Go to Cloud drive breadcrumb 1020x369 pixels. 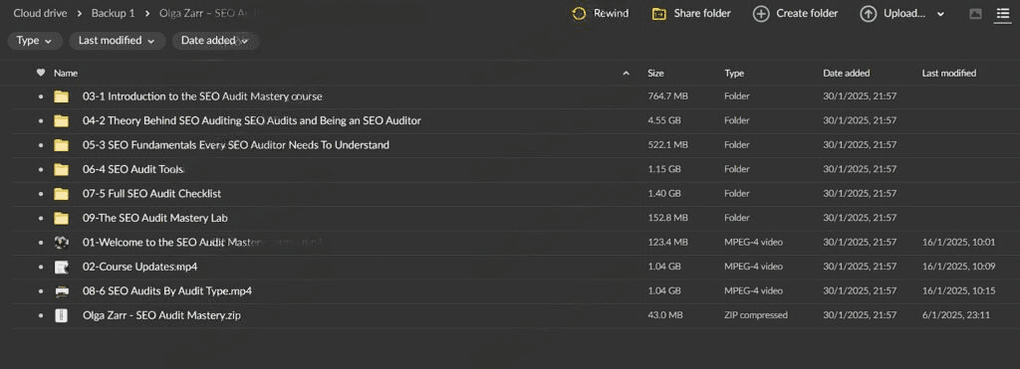click(40, 13)
